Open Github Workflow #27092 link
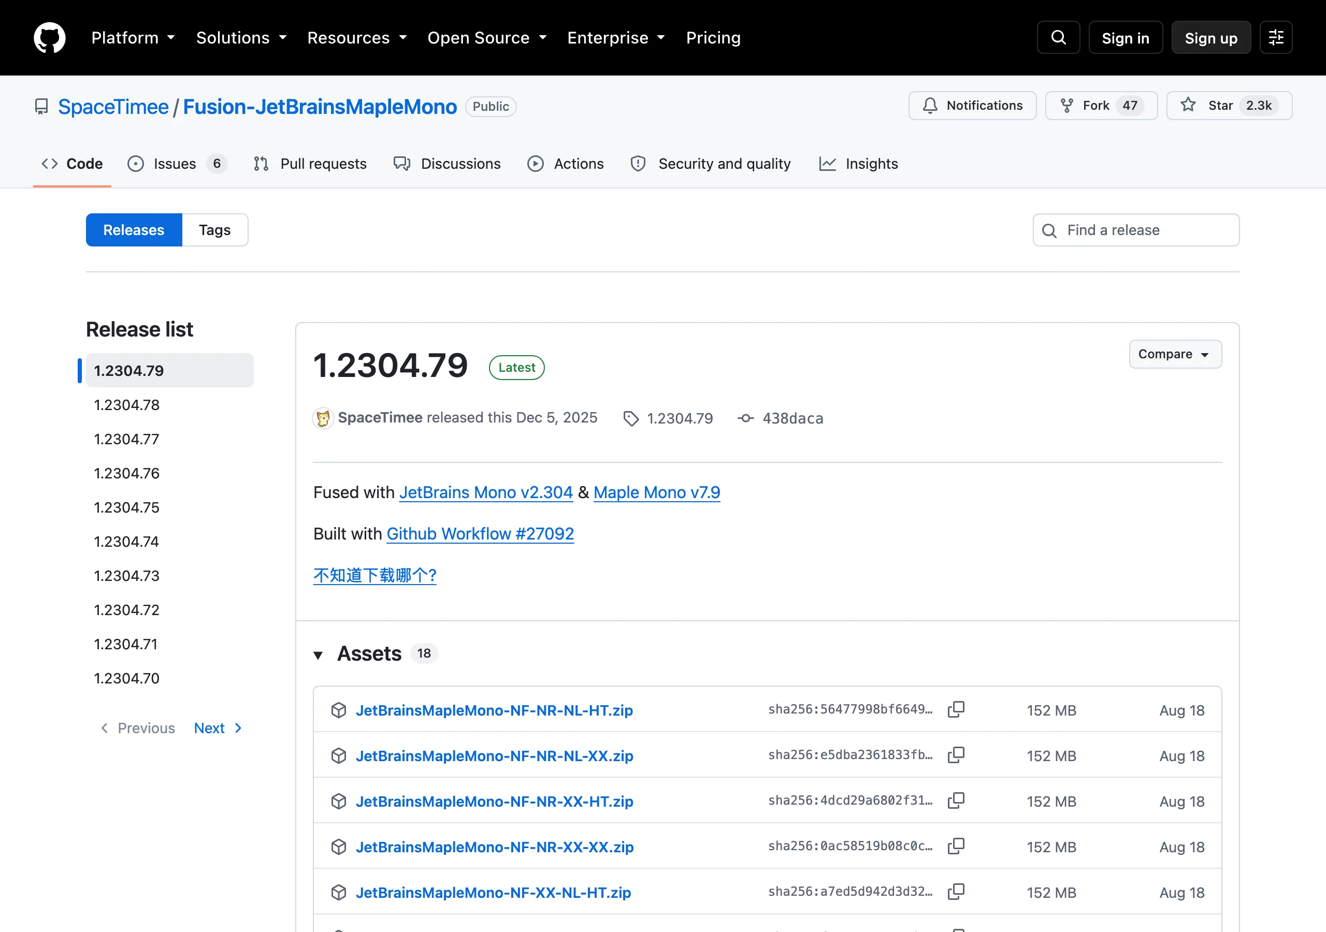Viewport: 1326px width, 932px height. point(480,533)
